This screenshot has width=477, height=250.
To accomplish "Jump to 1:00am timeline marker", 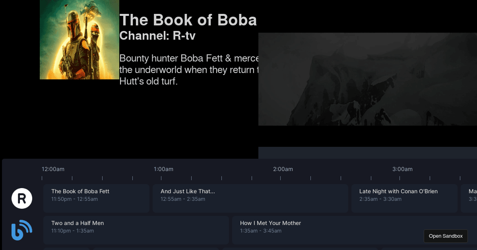I will click(163, 169).
